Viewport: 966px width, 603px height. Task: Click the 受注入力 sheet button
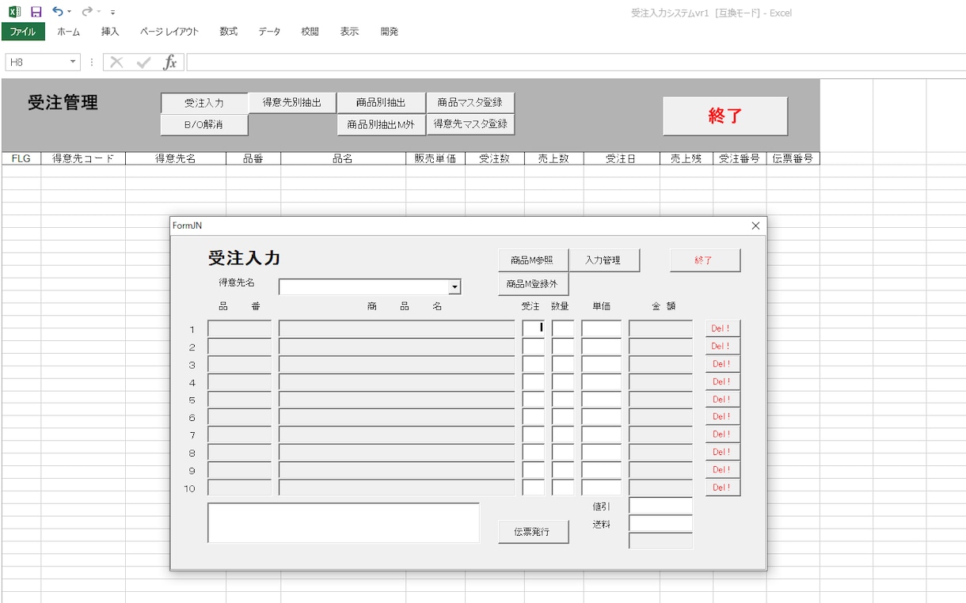pos(204,103)
